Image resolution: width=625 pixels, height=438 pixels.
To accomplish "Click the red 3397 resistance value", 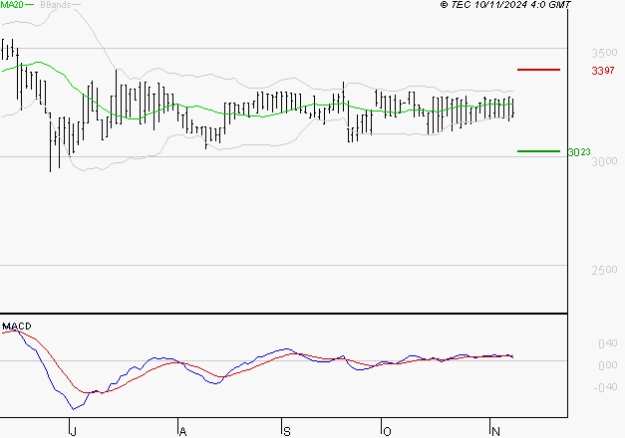I will point(603,71).
